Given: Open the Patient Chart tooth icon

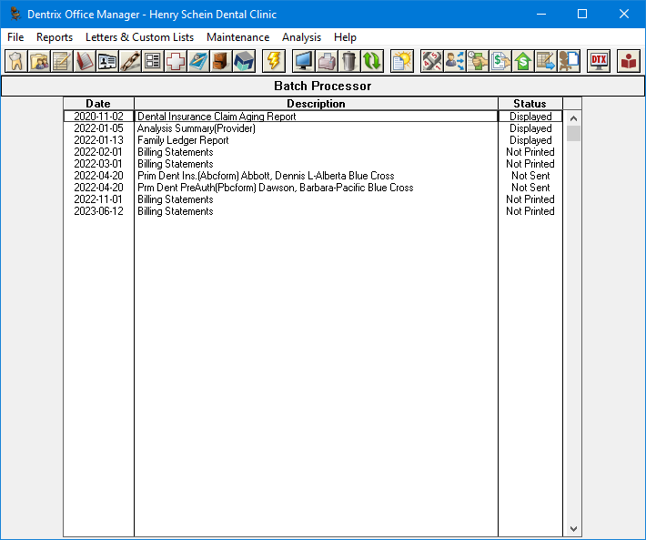Looking at the screenshot, I should (x=15, y=61).
